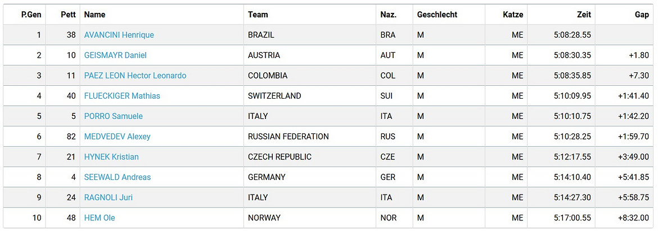658x231 pixels.
Task: Click the Zeit column header
Action: [x=584, y=15]
